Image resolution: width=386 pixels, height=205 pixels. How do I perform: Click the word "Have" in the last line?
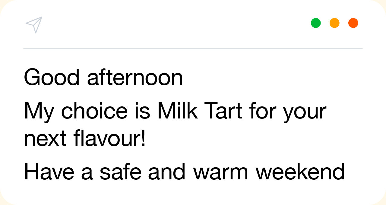[49, 172]
